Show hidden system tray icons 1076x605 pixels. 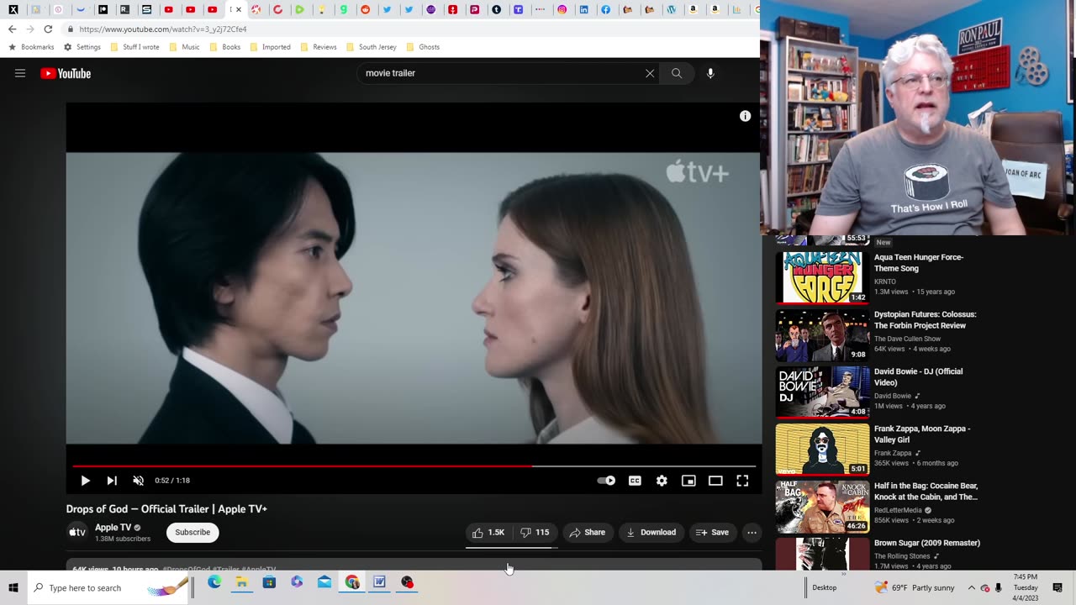[x=971, y=587]
